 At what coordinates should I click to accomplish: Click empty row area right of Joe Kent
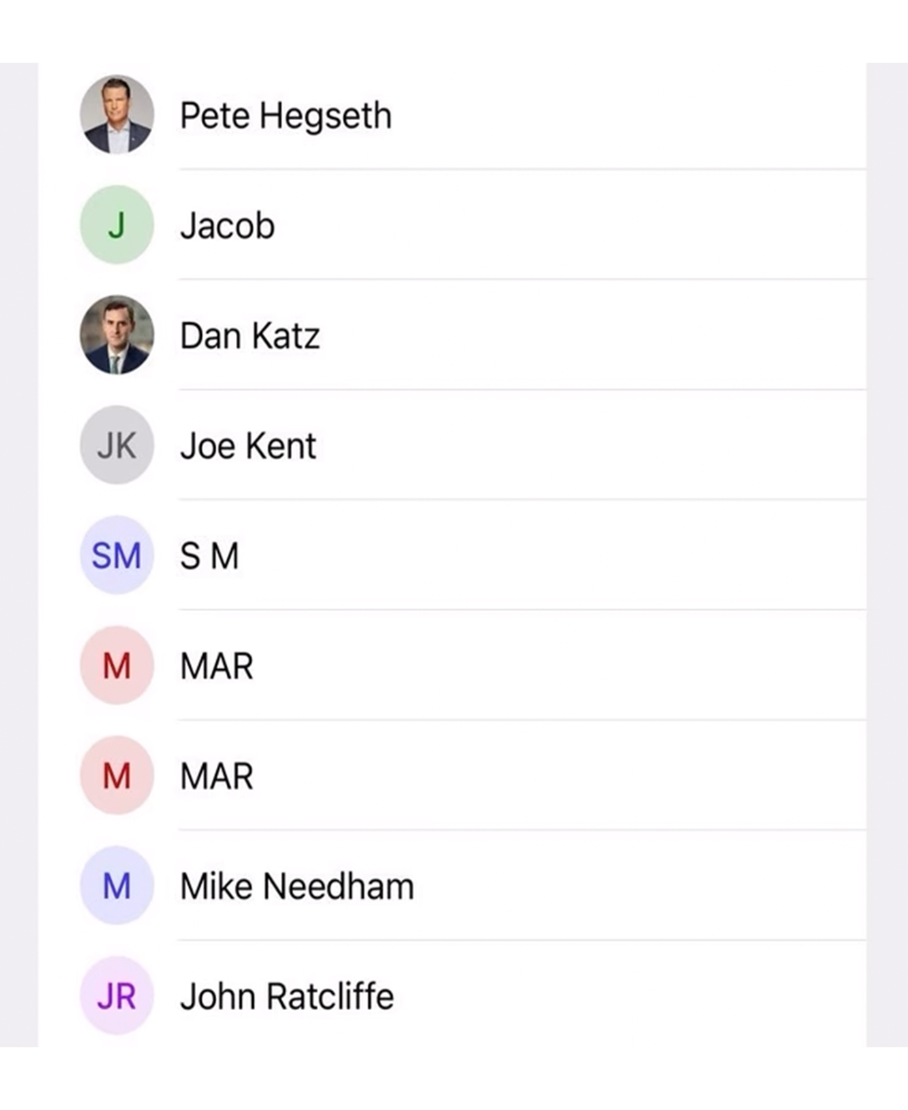coord(588,447)
